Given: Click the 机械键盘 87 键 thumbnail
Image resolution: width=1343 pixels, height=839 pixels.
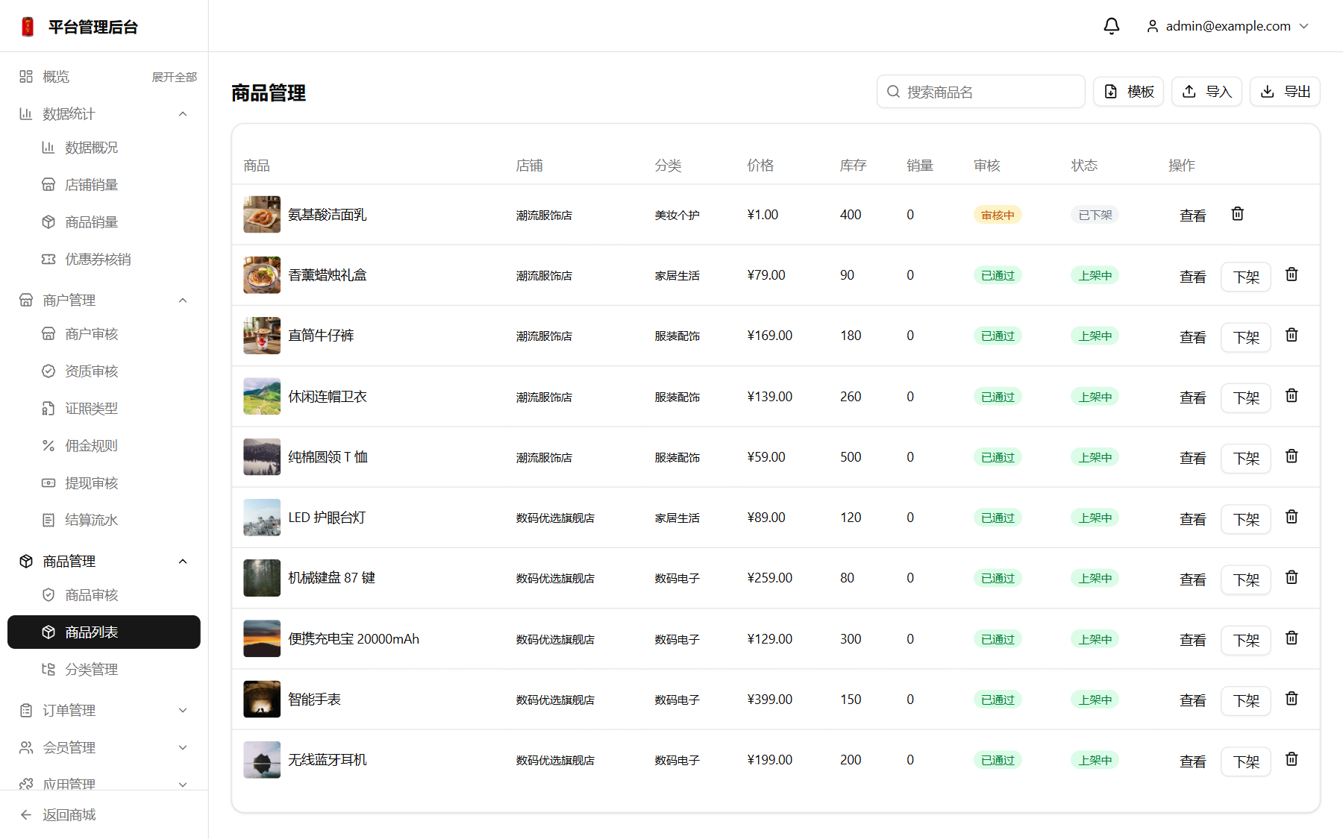Looking at the screenshot, I should [x=262, y=578].
